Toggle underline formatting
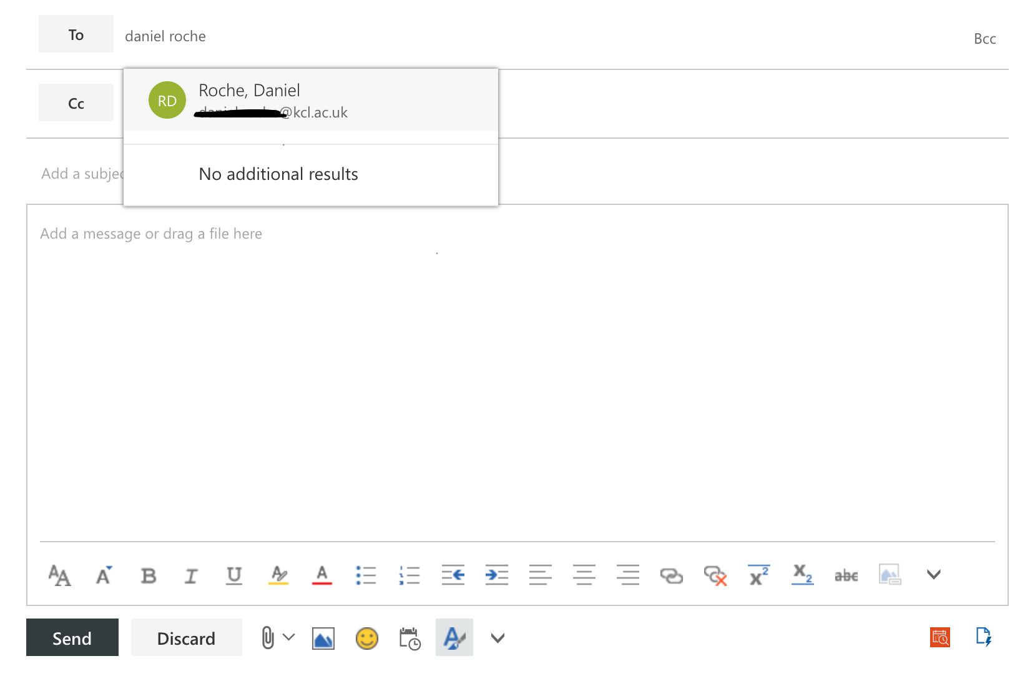This screenshot has height=686, width=1030. coord(234,575)
